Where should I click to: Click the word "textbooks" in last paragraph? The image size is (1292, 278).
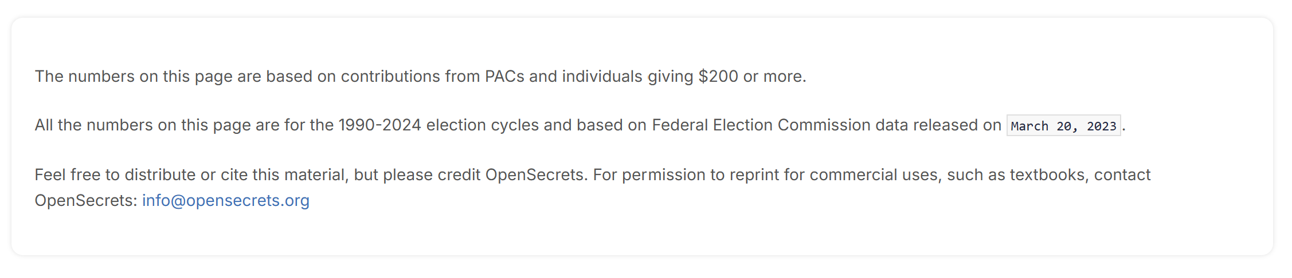1048,175
